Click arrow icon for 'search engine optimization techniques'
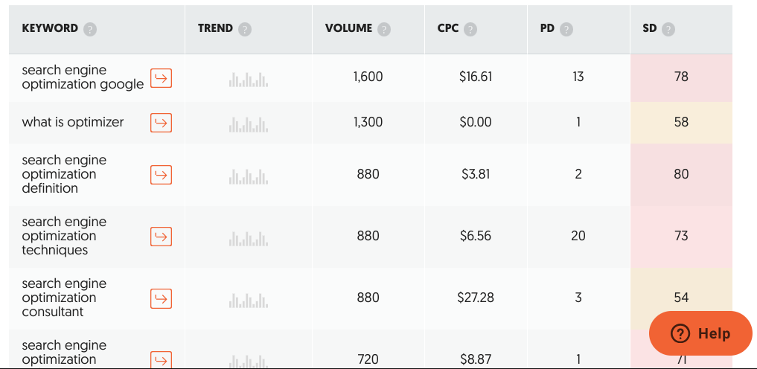 click(x=162, y=237)
